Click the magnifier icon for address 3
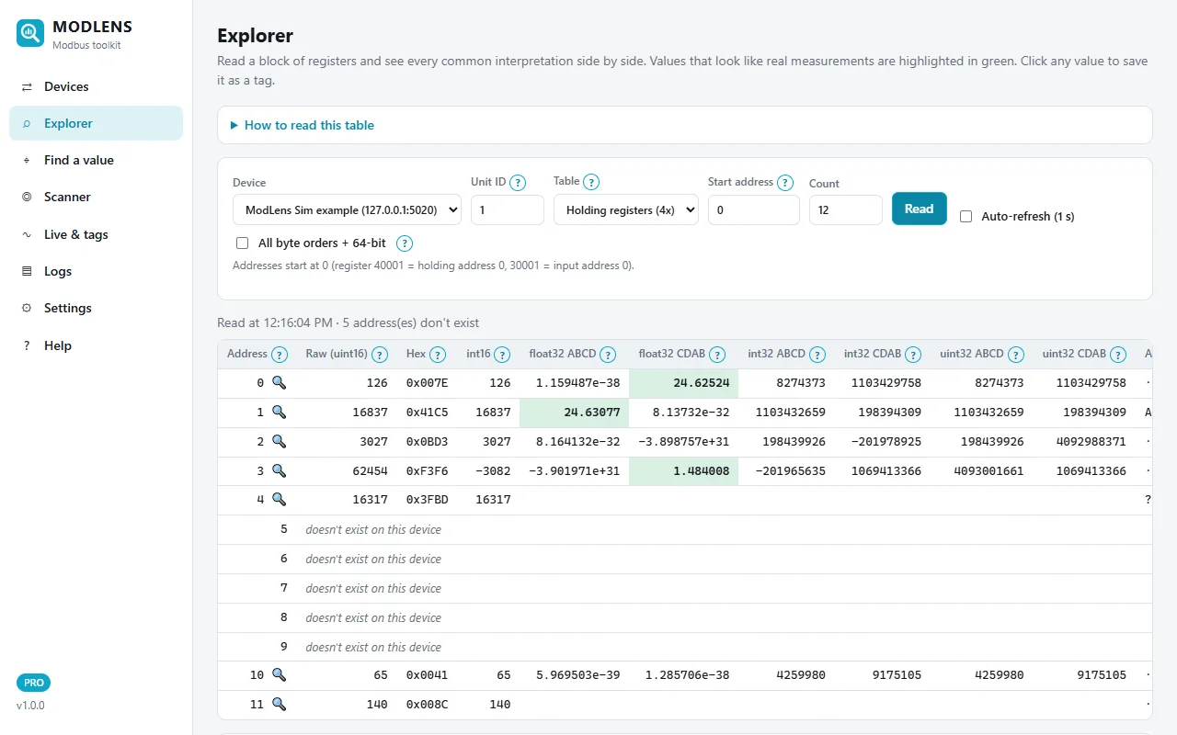The height and width of the screenshot is (735, 1177). (279, 470)
